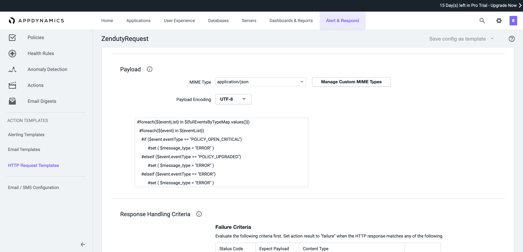Viewport: 523px width, 252px height.
Task: Click the Health Rules plus icon
Action: point(12,54)
